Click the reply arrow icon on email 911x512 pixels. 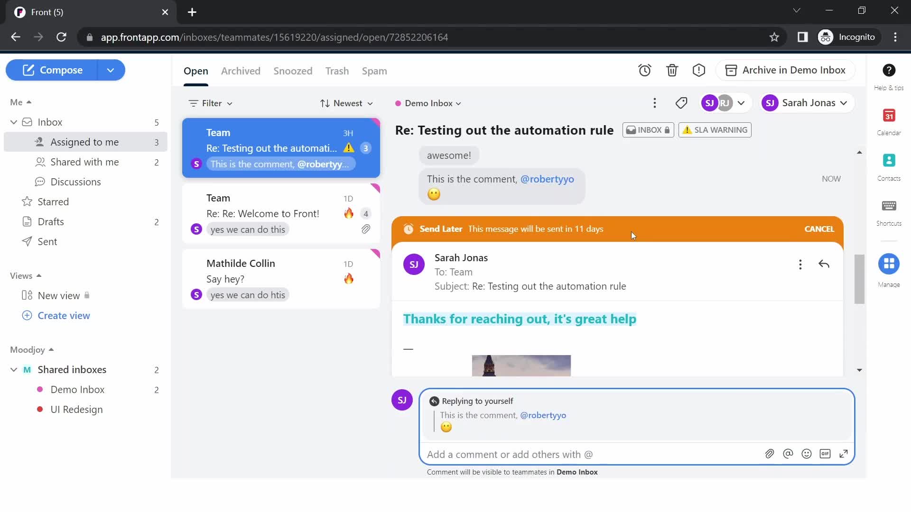coord(824,264)
